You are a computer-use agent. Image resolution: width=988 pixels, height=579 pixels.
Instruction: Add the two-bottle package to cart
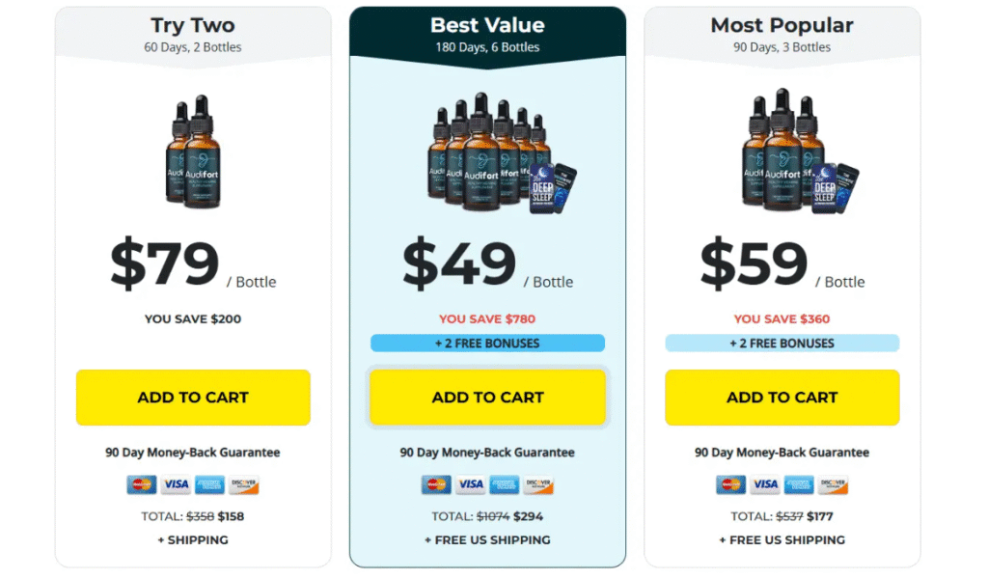click(193, 398)
